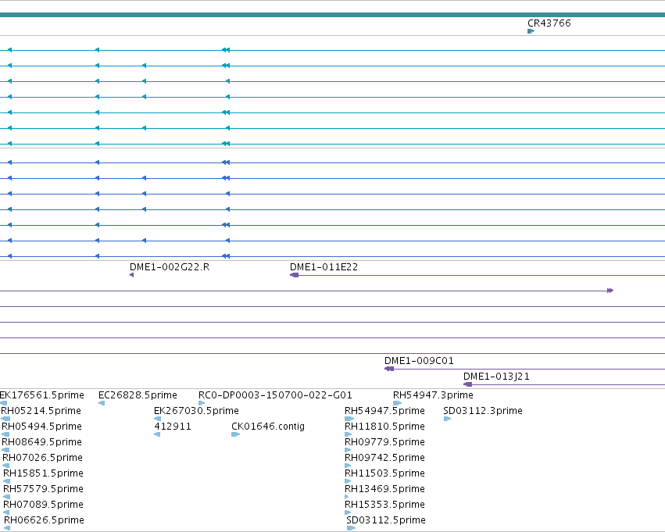
Task: Click the purple double-arrow at right end
Action: tap(610, 291)
